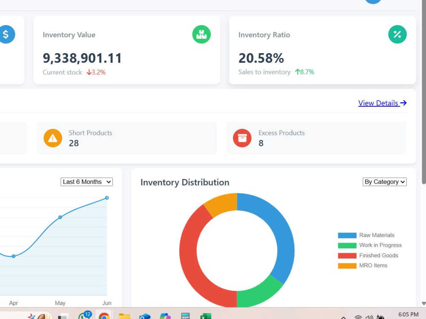Viewport: 426px width, 319px height.
Task: Toggle Work in Progress in the chart legend
Action: tap(369, 245)
